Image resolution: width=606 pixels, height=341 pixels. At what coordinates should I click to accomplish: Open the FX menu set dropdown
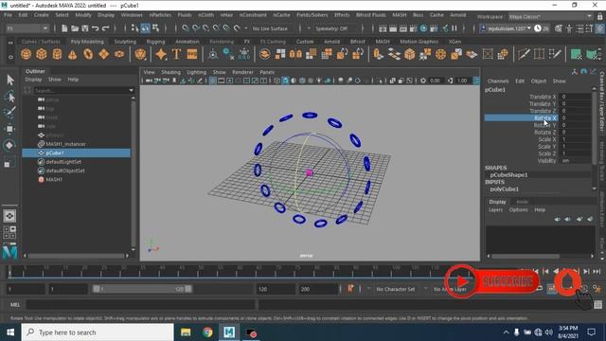[27, 28]
